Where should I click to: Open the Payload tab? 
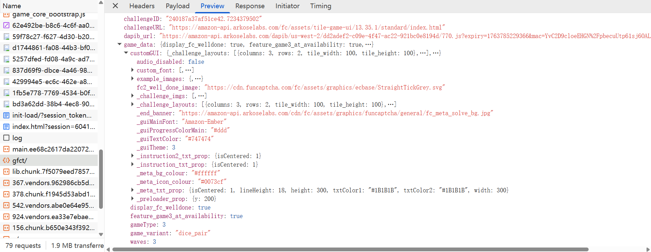pyautogui.click(x=177, y=6)
